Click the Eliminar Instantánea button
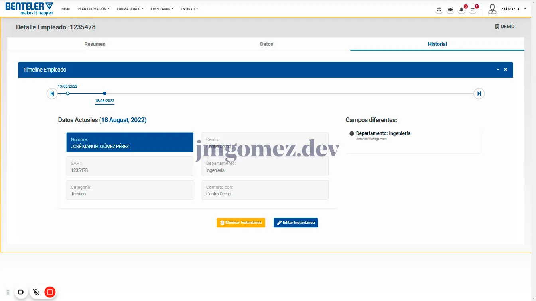Screen dimensions: 536x301 (x=241, y=223)
